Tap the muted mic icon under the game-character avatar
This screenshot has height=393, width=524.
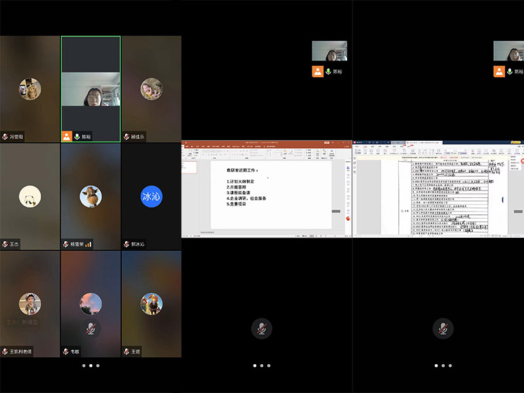point(126,352)
